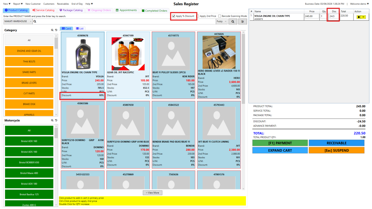Delete the cart item with trash icon

pos(359,17)
